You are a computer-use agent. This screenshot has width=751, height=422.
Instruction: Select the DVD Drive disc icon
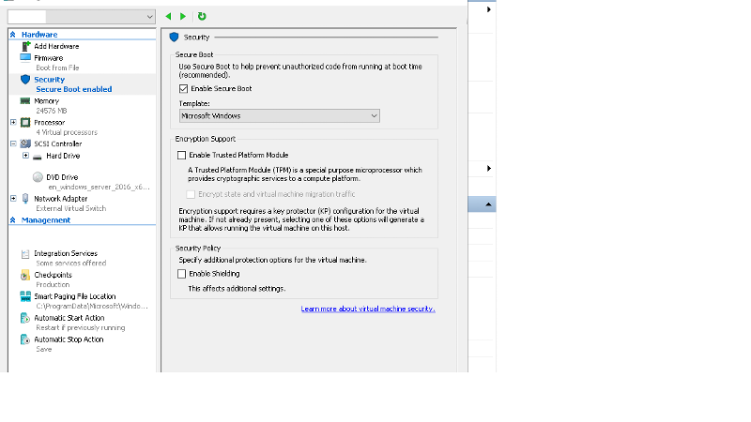click(x=38, y=177)
